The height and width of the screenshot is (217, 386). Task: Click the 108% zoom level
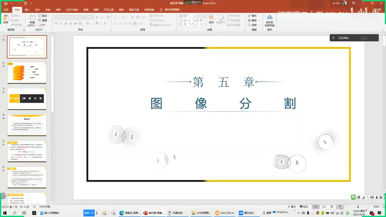376,207
